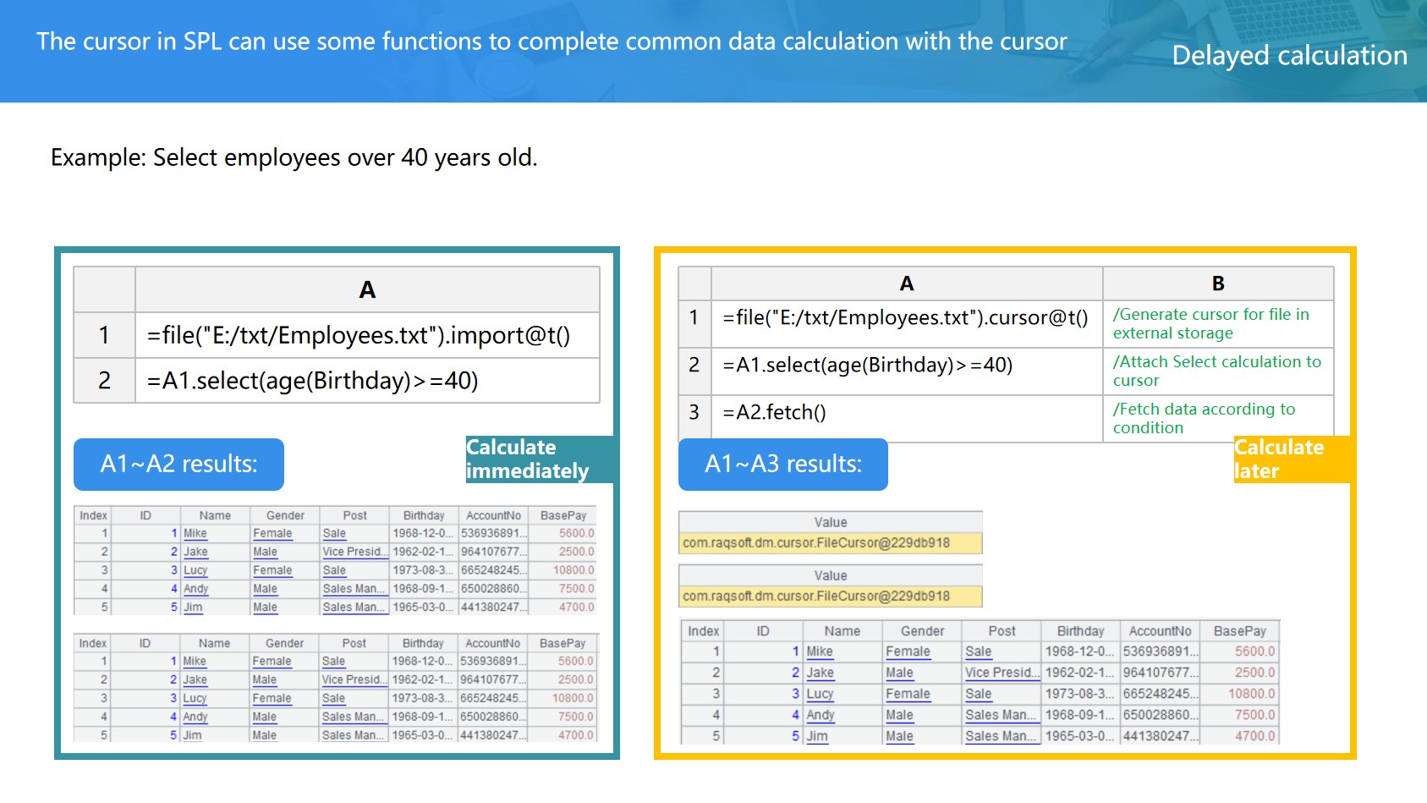The width and height of the screenshot is (1427, 803).
Task: Select column A header in the left grid
Action: [x=366, y=290]
